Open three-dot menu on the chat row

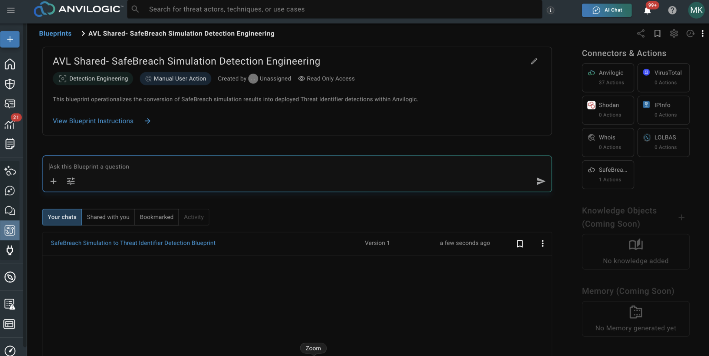coord(542,243)
